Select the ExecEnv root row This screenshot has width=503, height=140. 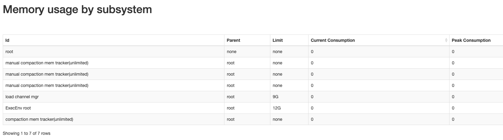coord(253,108)
